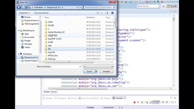Click the Display Selected Console icon
This screenshot has height=109, width=194.
[167, 102]
